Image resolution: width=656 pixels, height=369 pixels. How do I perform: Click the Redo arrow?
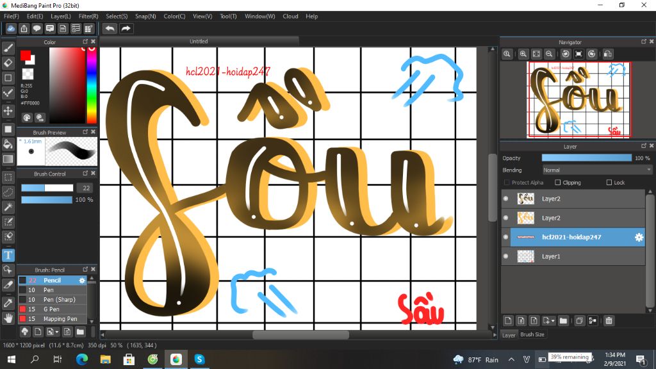126,28
